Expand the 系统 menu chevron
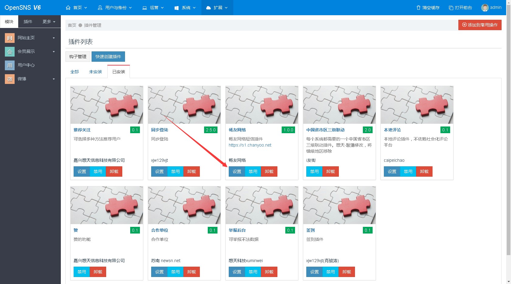Screen dimensions: 511x284 (x=194, y=8)
